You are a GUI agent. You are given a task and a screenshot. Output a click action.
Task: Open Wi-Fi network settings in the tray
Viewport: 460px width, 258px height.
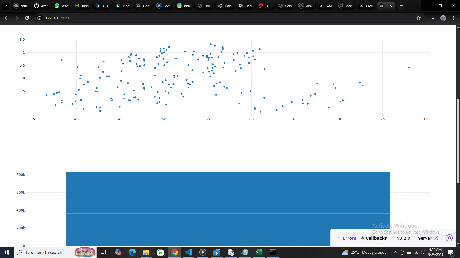coord(416,252)
